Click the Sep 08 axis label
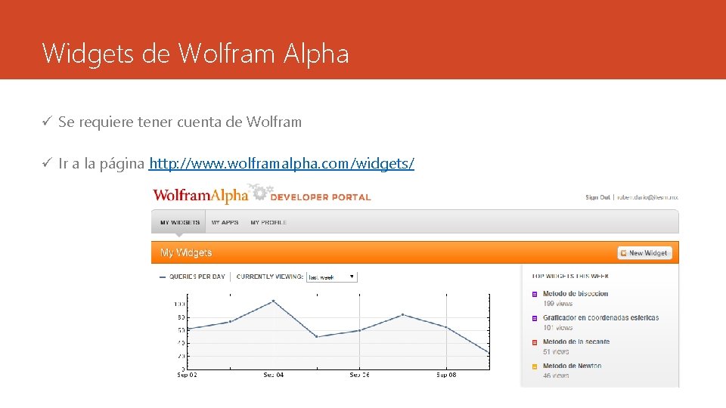 pos(446,375)
